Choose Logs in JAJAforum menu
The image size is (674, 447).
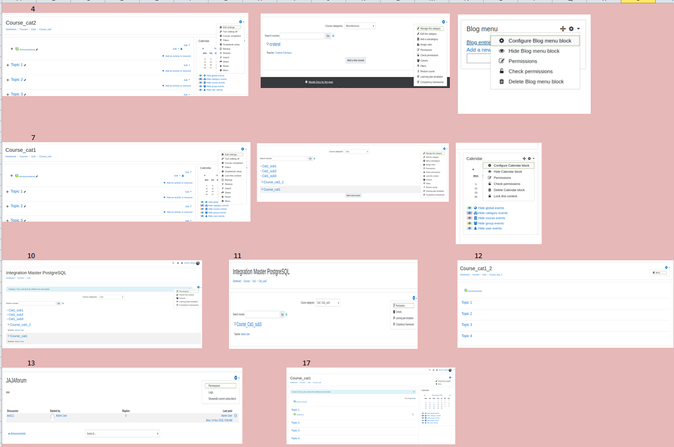(x=211, y=392)
